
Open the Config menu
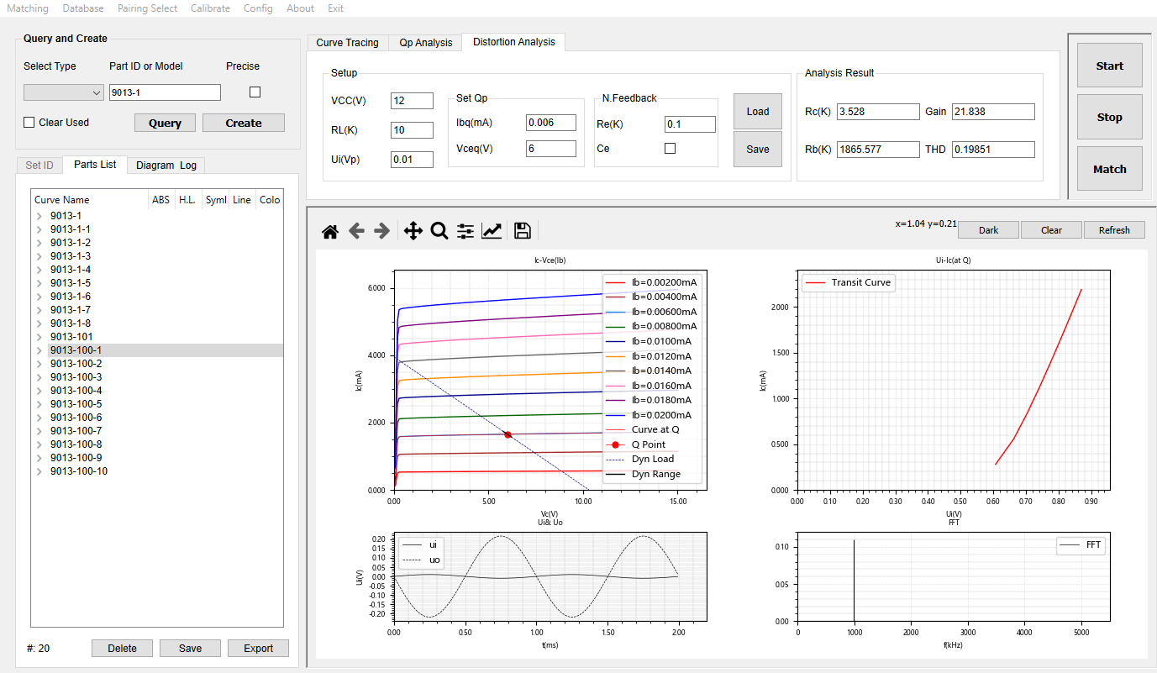tap(258, 8)
